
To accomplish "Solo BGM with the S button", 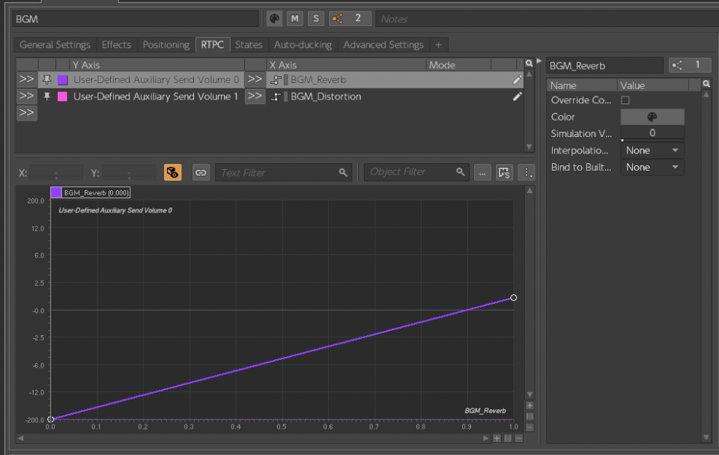I will pyautogui.click(x=315, y=18).
